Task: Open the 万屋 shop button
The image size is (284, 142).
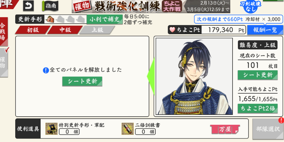Action: [x=225, y=130]
